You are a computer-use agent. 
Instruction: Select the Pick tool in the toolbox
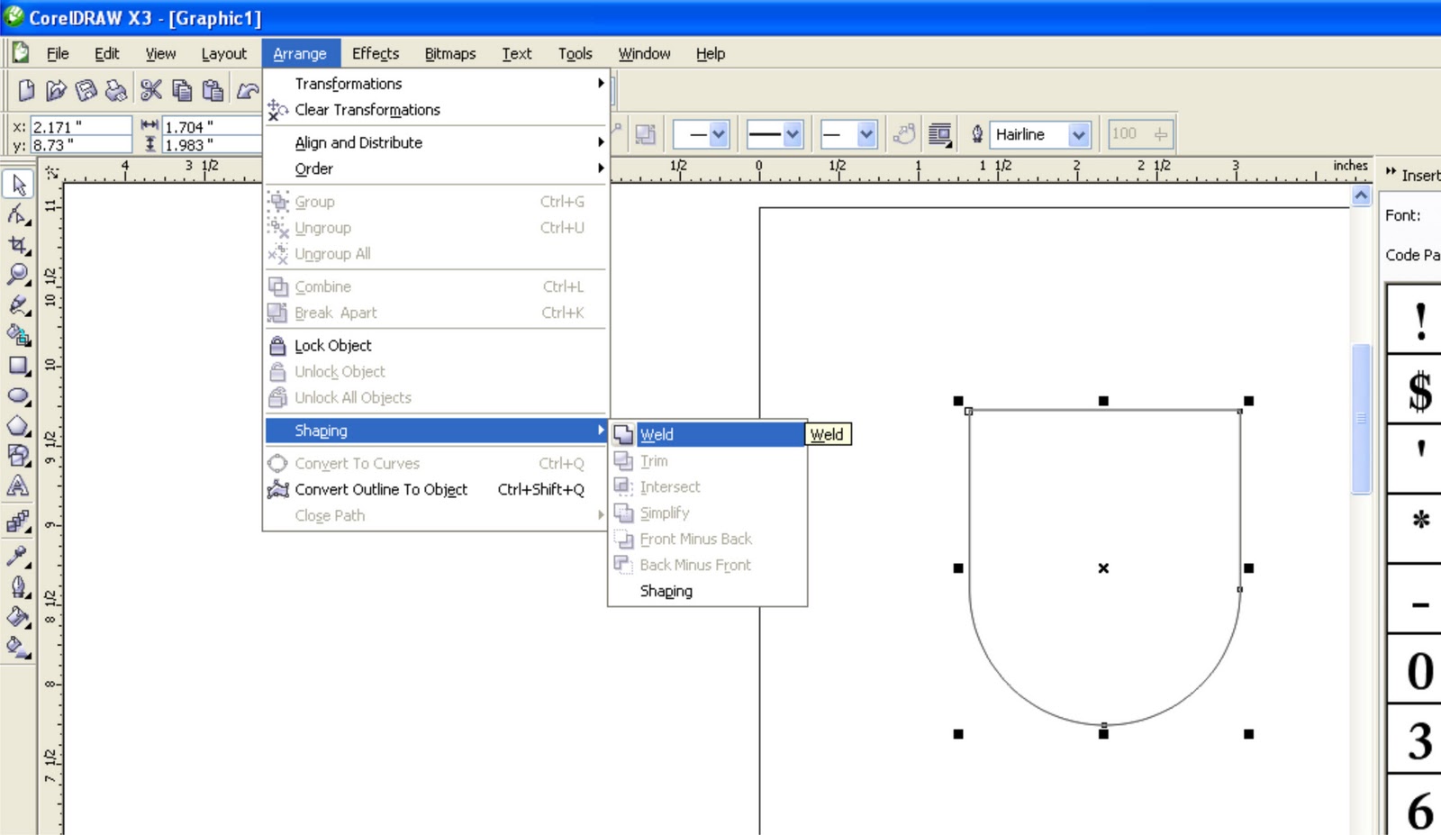click(18, 185)
